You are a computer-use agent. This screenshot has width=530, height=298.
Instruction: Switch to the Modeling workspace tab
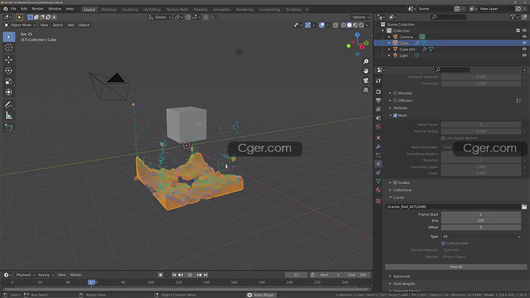coord(108,10)
